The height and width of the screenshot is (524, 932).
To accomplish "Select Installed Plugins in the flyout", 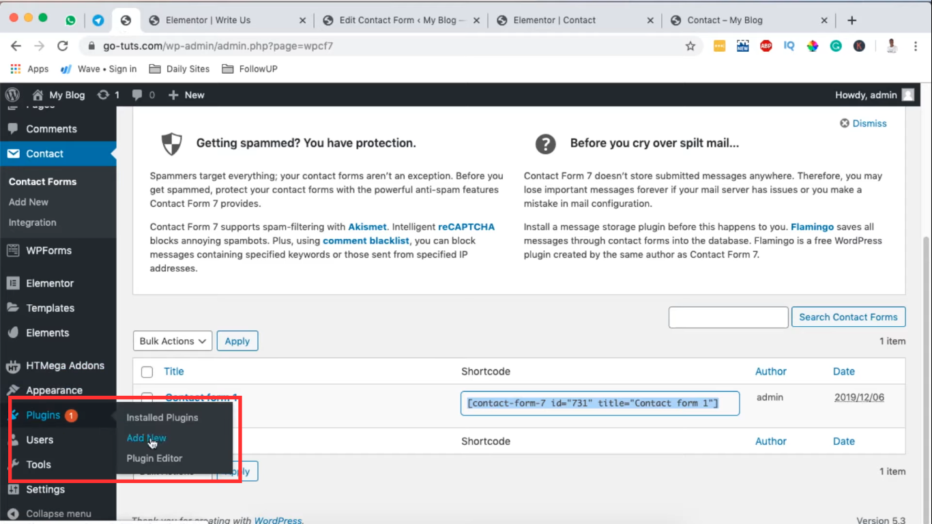I will point(162,418).
